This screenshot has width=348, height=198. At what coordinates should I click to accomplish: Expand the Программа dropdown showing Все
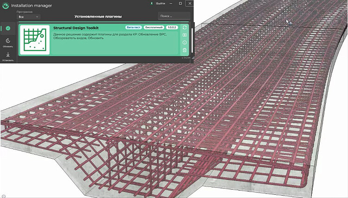[28, 17]
